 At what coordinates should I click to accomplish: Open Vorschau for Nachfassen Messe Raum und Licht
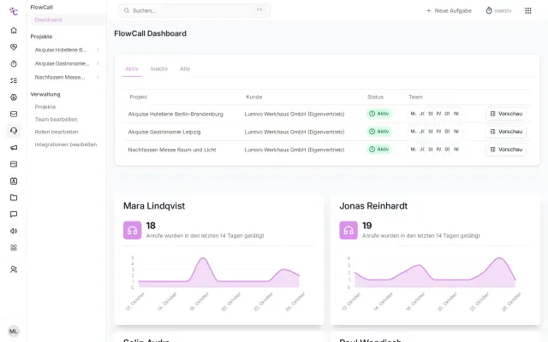pos(506,150)
